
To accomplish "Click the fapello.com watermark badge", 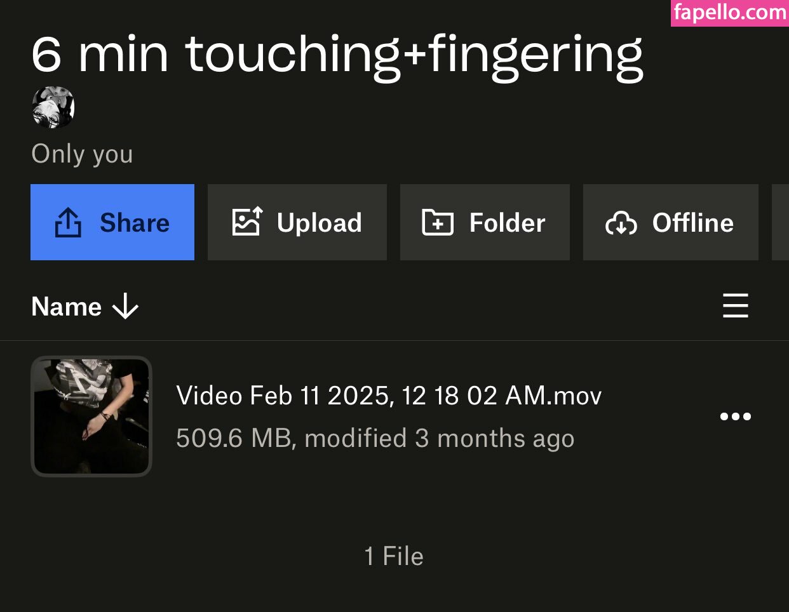I will click(x=729, y=13).
